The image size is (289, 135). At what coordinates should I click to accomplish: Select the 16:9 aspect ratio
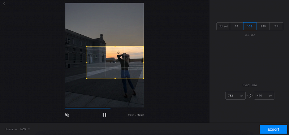[x=250, y=26]
